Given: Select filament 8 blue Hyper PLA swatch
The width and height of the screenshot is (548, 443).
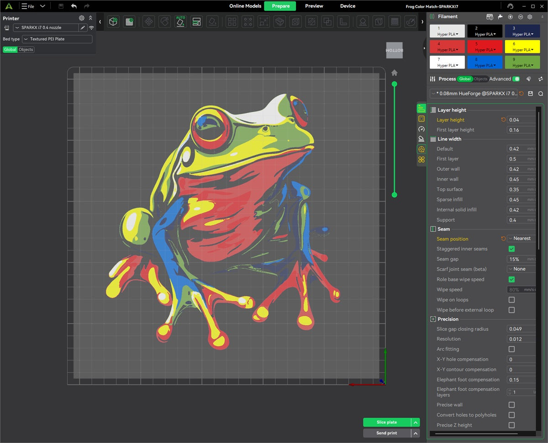Looking at the screenshot, I should (x=485, y=62).
